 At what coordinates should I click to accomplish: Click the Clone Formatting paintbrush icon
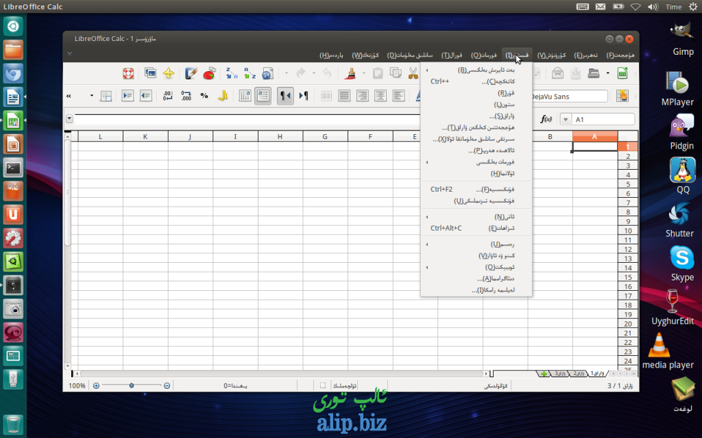coord(351,73)
